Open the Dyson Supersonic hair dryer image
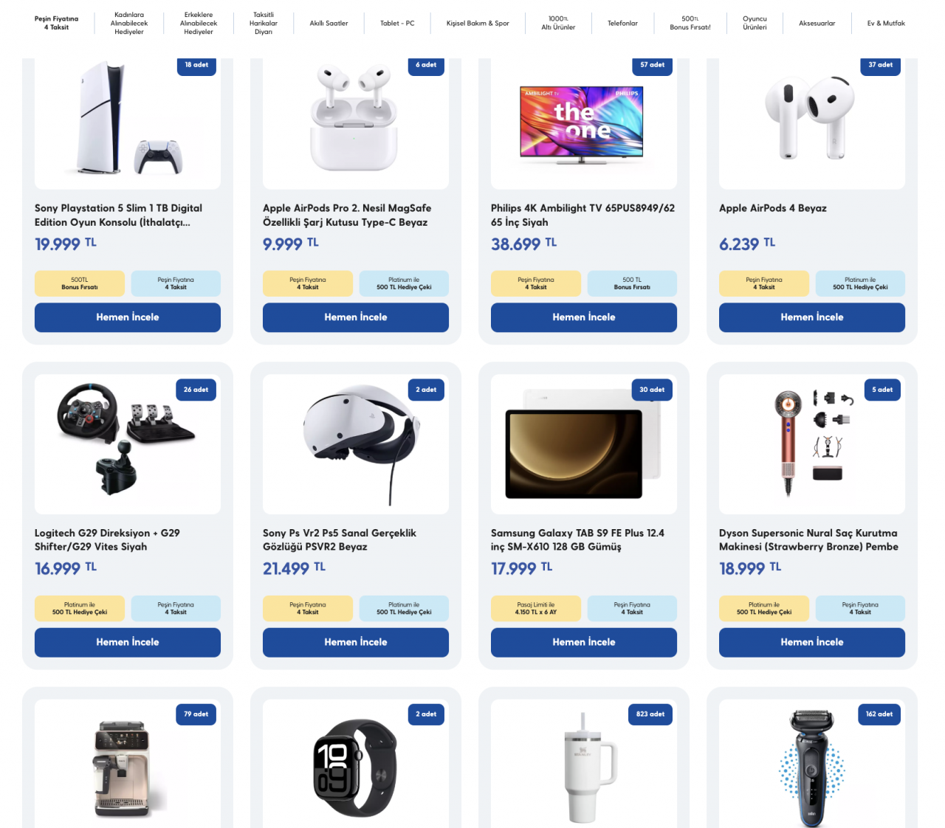 [x=812, y=444]
